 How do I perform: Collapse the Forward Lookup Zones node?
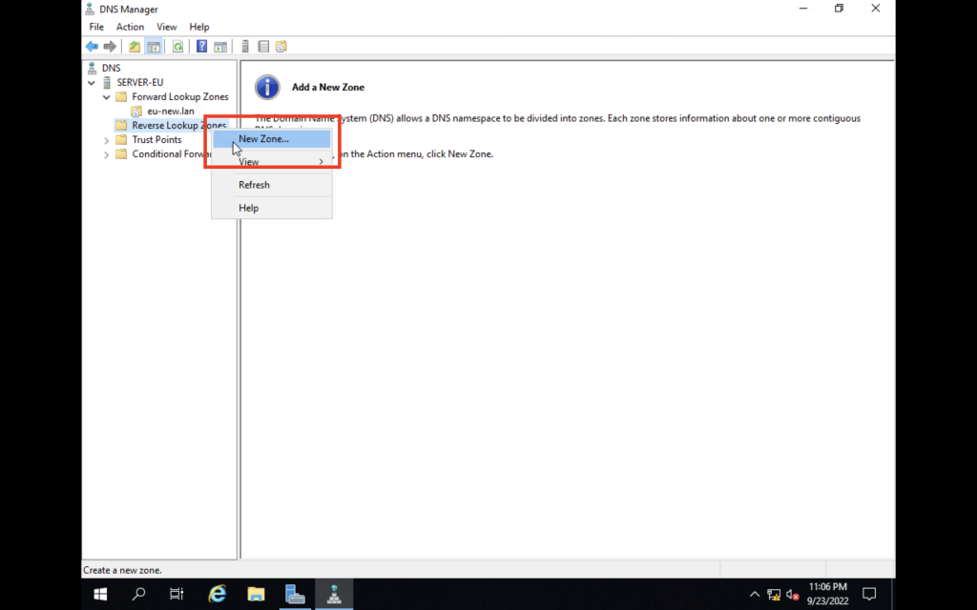(x=107, y=97)
